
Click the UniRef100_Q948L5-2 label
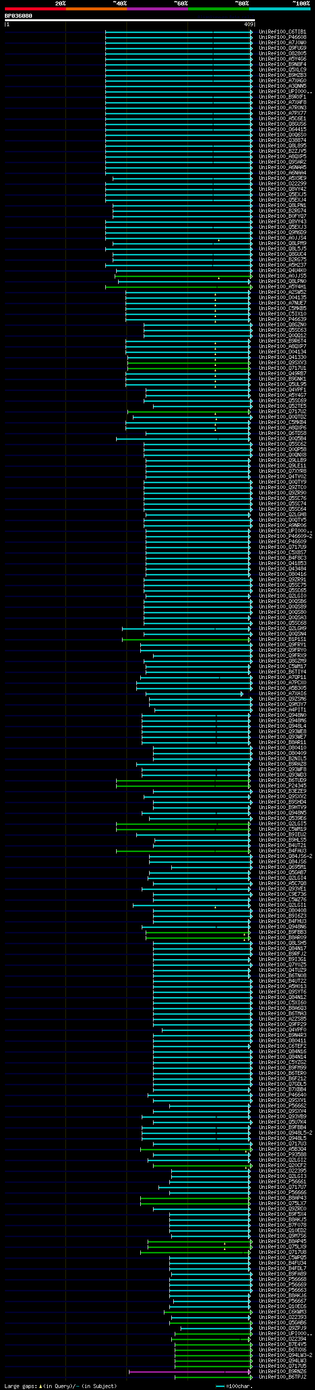[285, 1133]
